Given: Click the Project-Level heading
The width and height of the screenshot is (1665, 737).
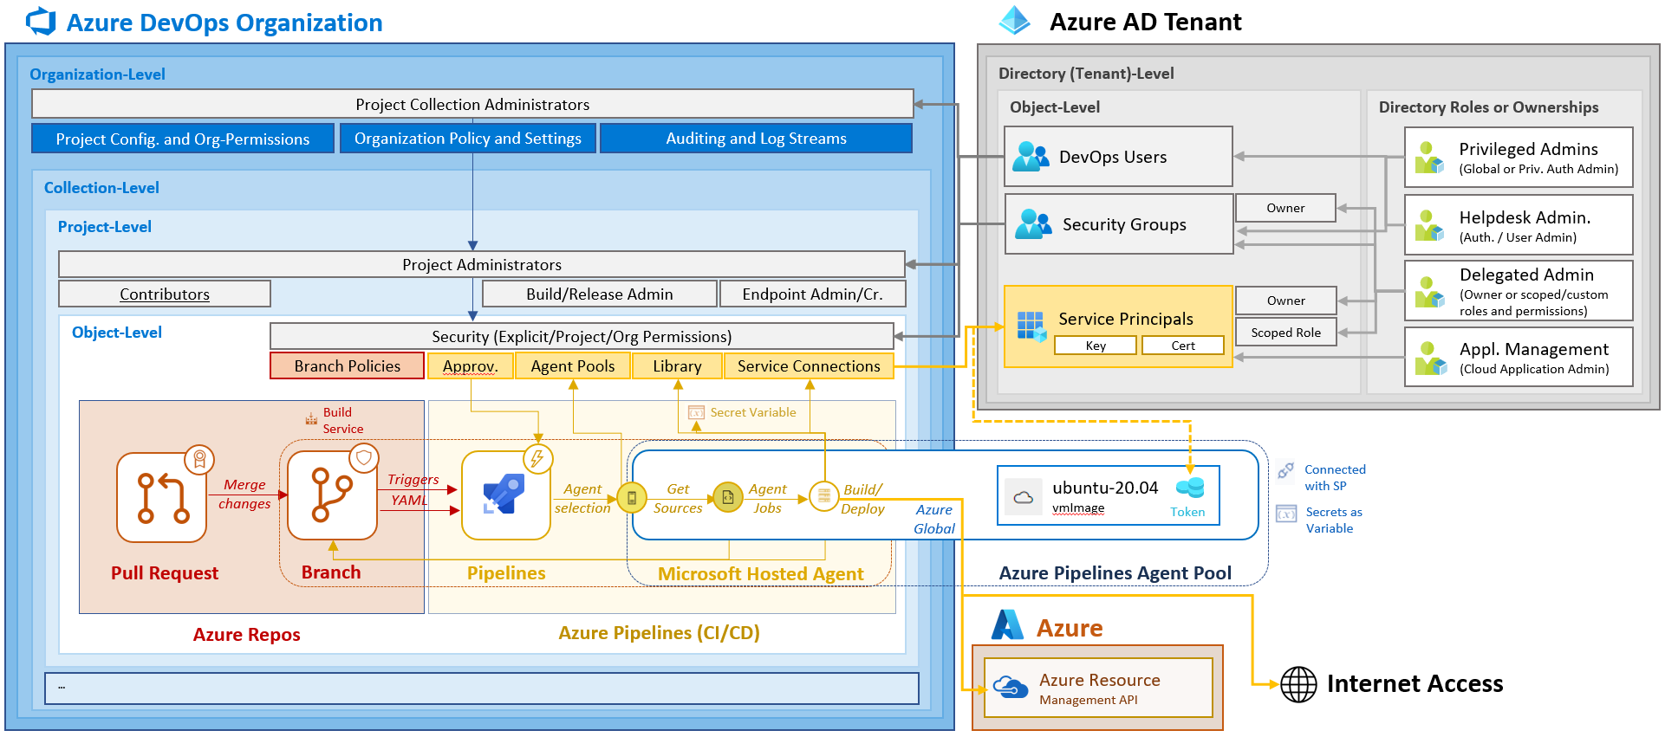Looking at the screenshot, I should click(x=104, y=227).
